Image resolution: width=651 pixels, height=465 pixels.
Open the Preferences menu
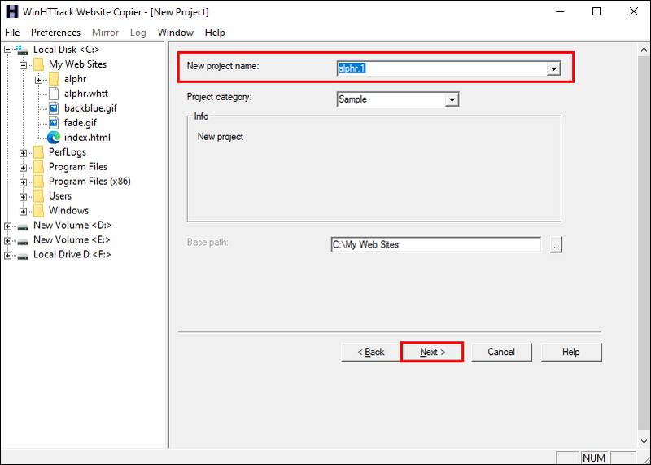click(55, 33)
